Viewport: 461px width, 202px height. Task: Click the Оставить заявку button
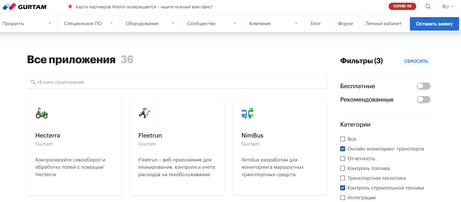coord(434,24)
